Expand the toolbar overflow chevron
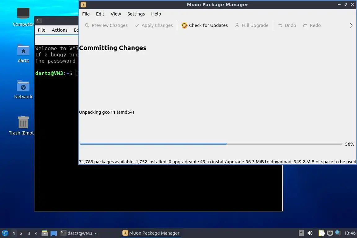Screen dimensions: 357x238 coord(351,25)
